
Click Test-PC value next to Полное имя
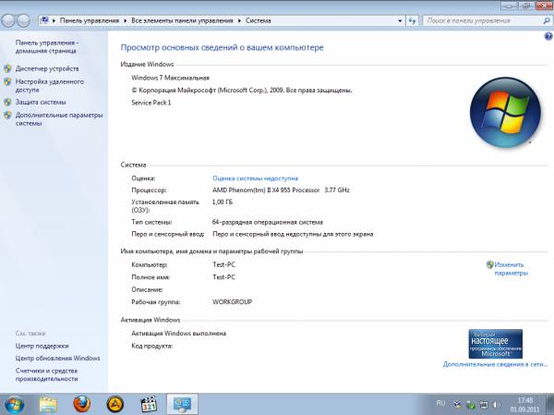coord(223,277)
